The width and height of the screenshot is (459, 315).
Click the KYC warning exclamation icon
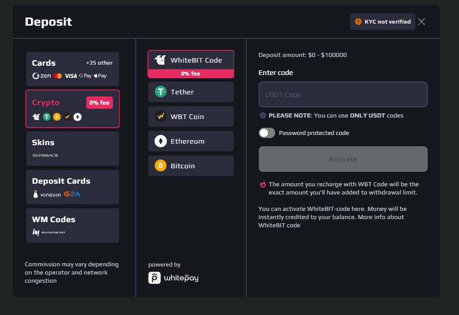358,22
